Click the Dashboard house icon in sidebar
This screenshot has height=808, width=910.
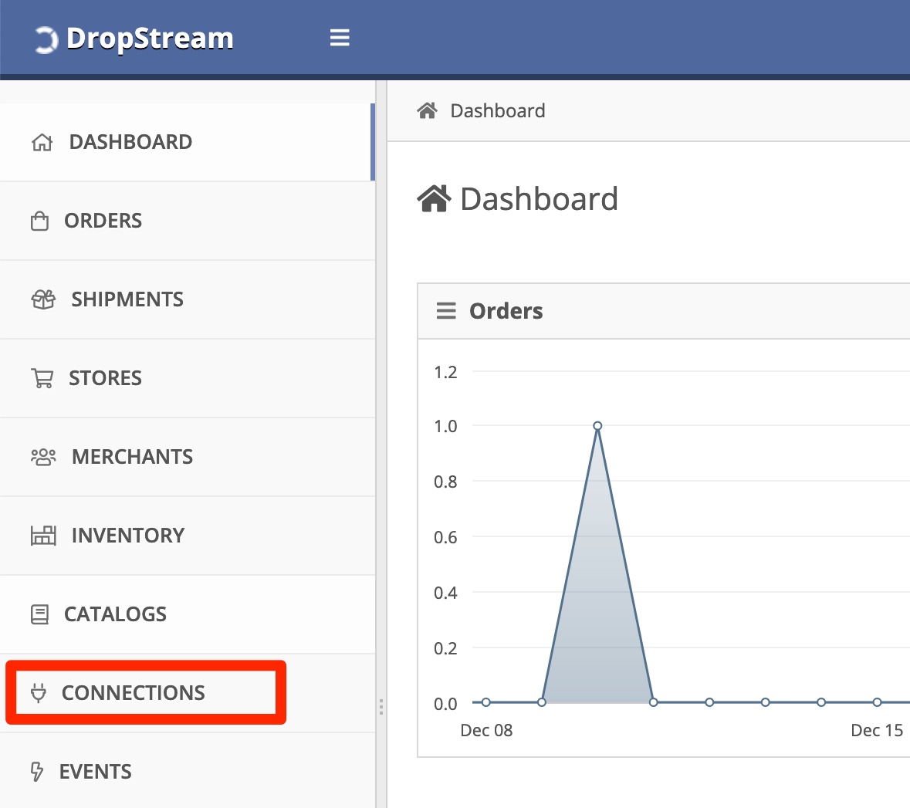click(42, 142)
